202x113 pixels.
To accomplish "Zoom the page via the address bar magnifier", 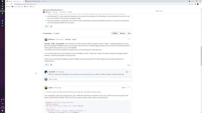I will (189, 4).
